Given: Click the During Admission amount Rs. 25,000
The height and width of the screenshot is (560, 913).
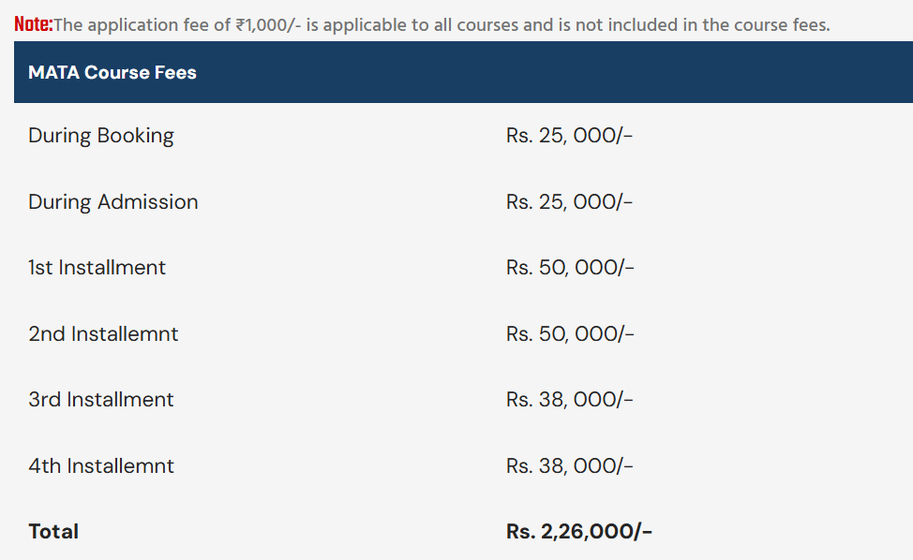Looking at the screenshot, I should 569,202.
